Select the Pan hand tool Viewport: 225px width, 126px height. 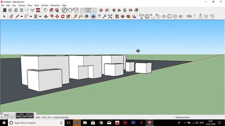tap(99, 16)
